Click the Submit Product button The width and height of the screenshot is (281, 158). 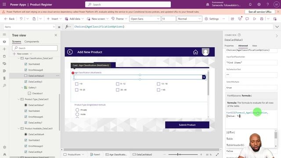[x=187, y=125]
